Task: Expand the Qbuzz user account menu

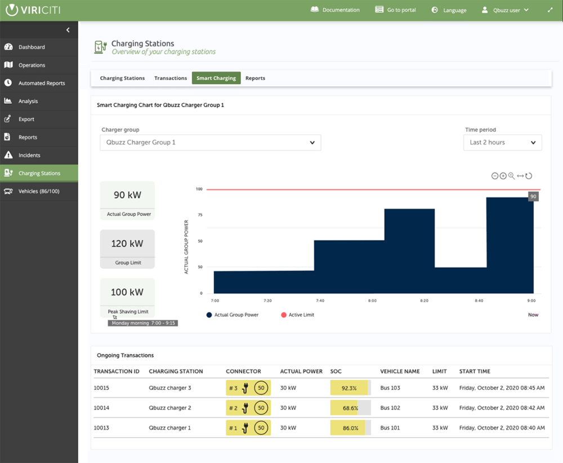Action: point(505,10)
